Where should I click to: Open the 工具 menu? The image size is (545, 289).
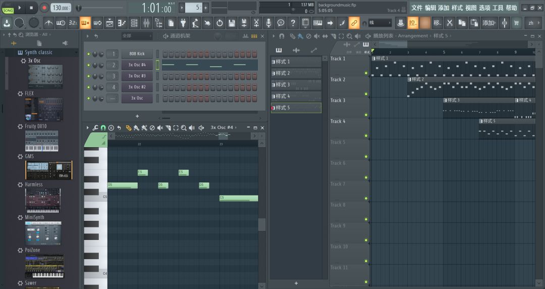pos(498,8)
